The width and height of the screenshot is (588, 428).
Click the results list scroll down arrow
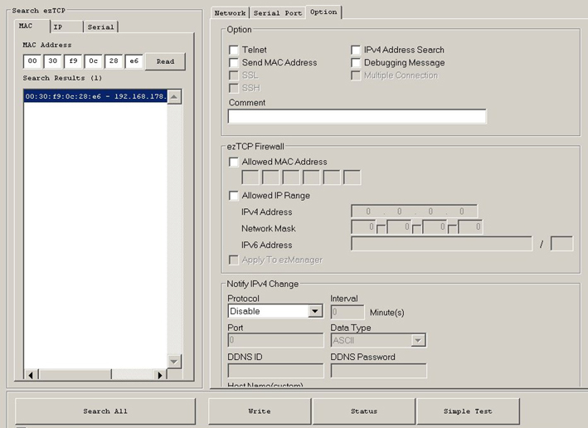174,362
